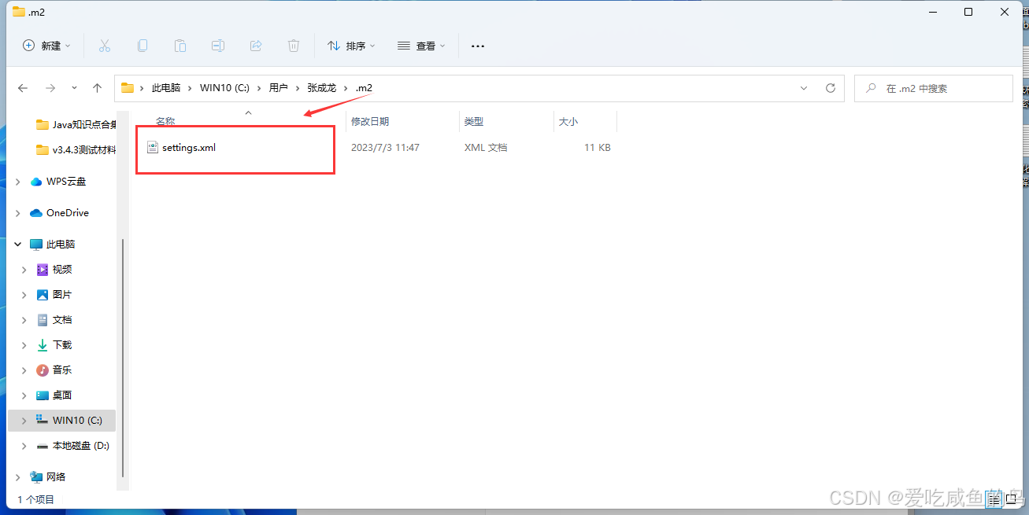The image size is (1029, 515).
Task: Expand the 网络 tree node
Action: (18, 477)
